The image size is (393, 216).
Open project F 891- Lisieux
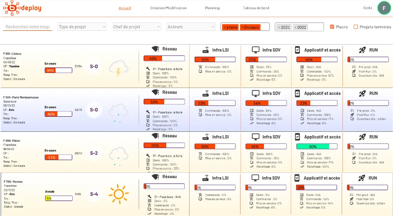pyautogui.click(x=12, y=53)
